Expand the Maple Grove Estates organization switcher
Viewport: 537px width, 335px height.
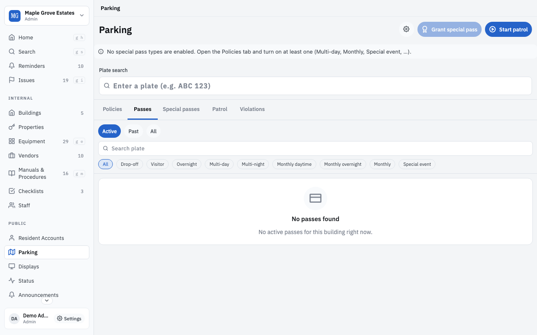tap(47, 16)
